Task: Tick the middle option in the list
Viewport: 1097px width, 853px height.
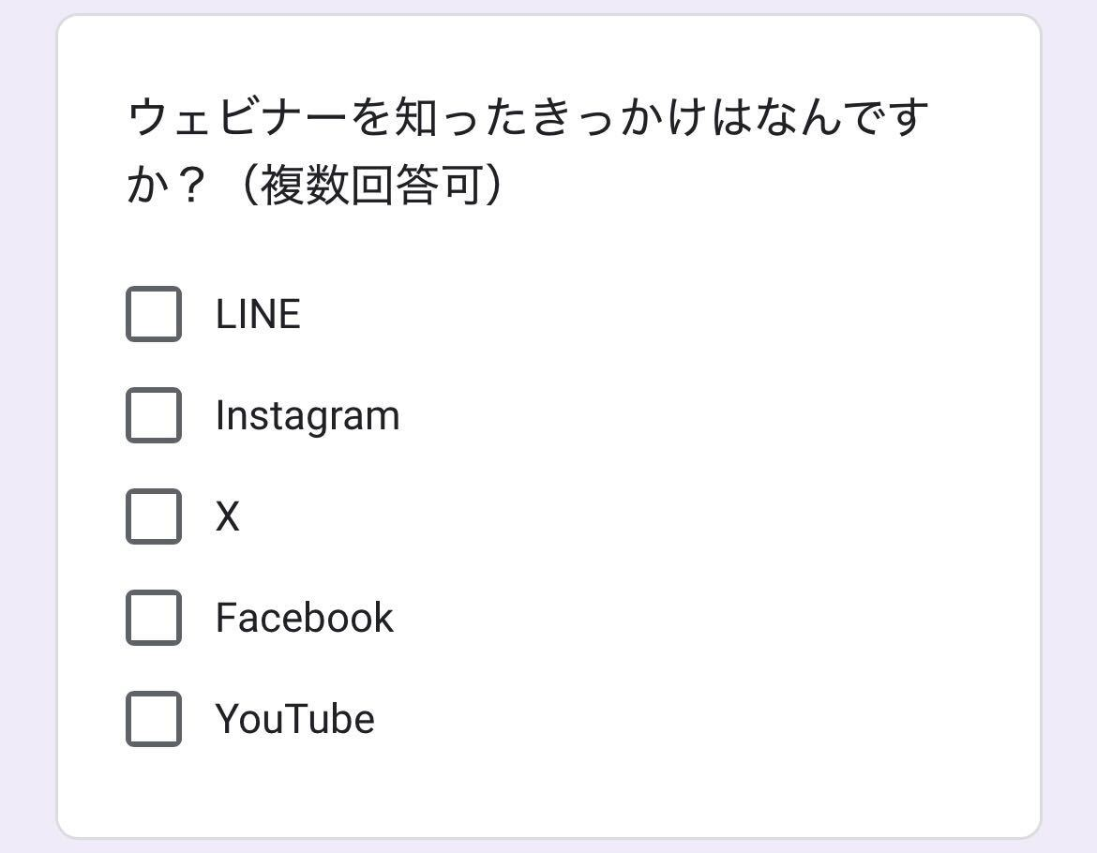Action: tap(154, 516)
